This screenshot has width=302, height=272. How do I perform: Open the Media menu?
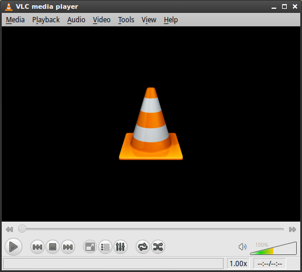(x=15, y=20)
